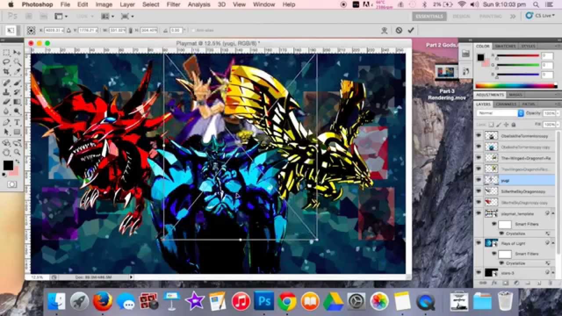Click the rotation angle input field
Image resolution: width=562 pixels, height=316 pixels.
[x=176, y=30]
